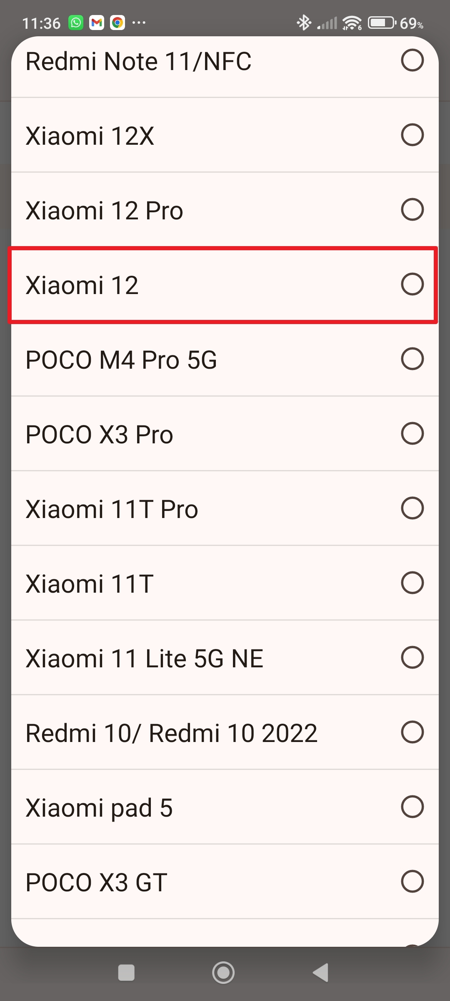
Task: Select the Xiaomi 12 Pro list entry
Action: pyautogui.click(x=105, y=210)
